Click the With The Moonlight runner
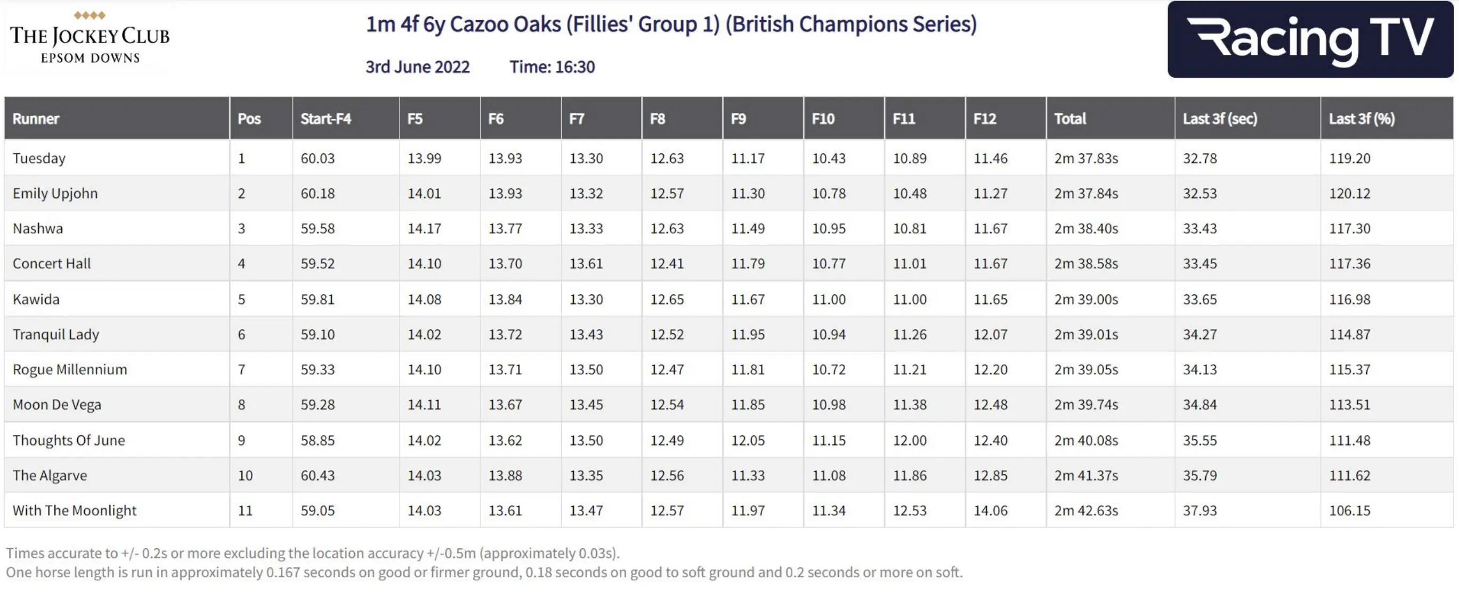 click(74, 511)
